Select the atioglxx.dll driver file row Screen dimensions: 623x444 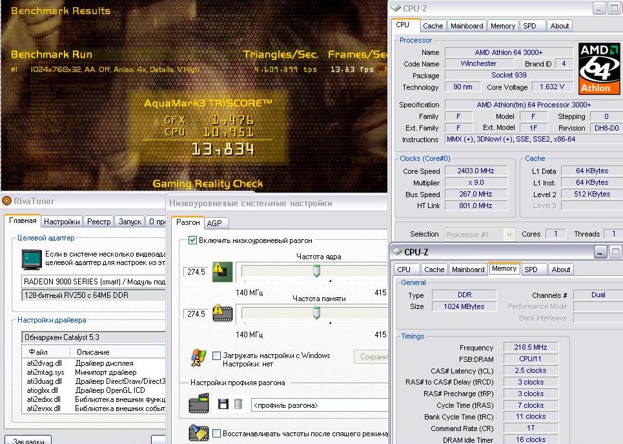point(94,390)
